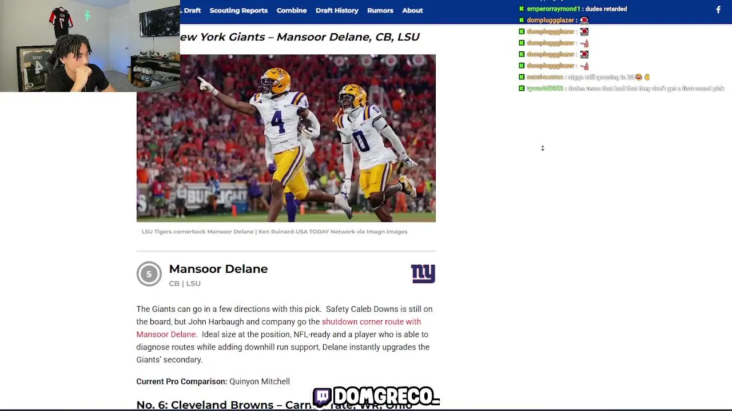Click the laughing emoji in natehouston's message

coord(638,77)
